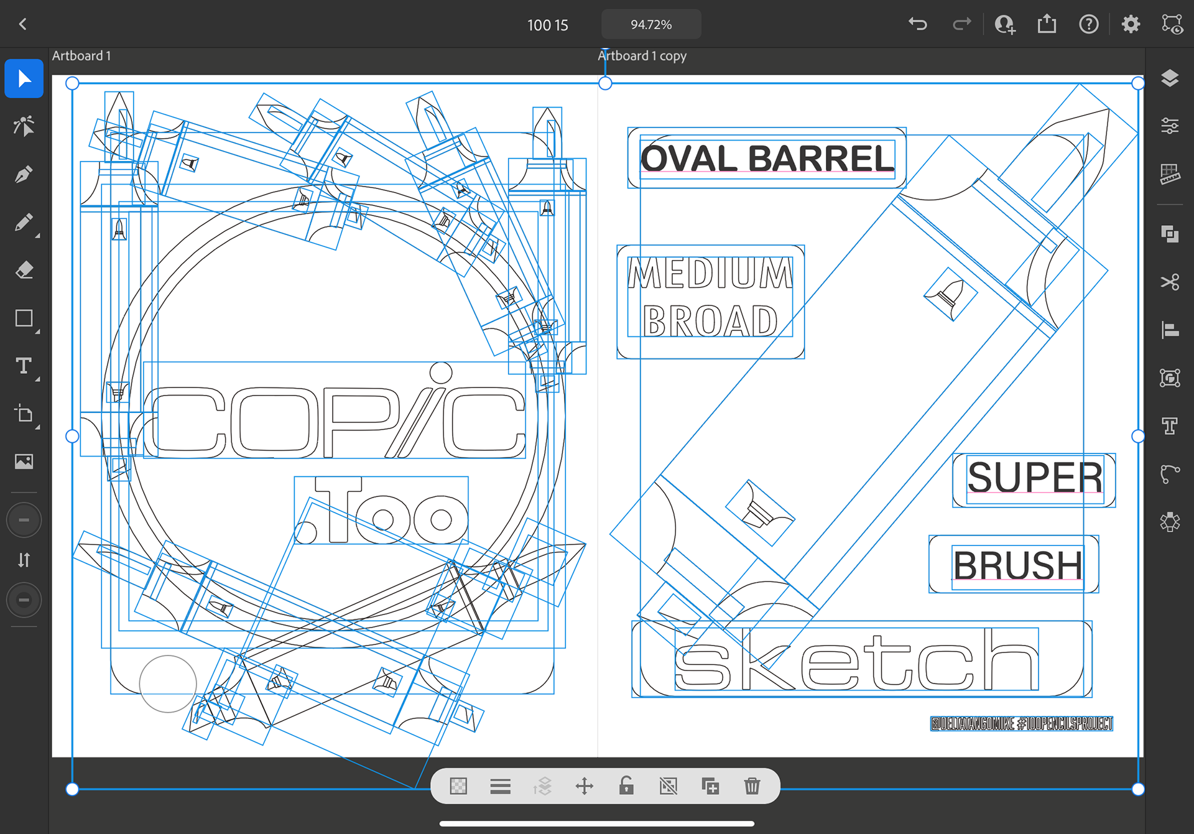This screenshot has width=1194, height=834.
Task: Change opacity in the floating bar
Action: click(458, 786)
